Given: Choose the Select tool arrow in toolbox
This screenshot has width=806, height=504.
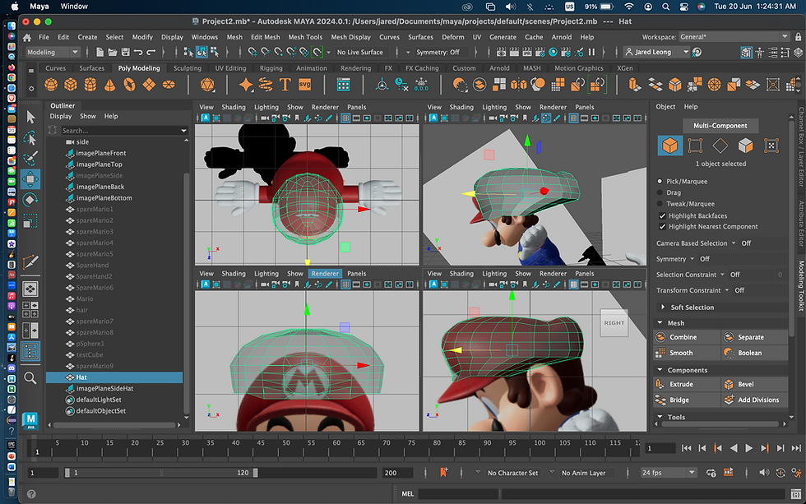Looking at the screenshot, I should tap(30, 117).
